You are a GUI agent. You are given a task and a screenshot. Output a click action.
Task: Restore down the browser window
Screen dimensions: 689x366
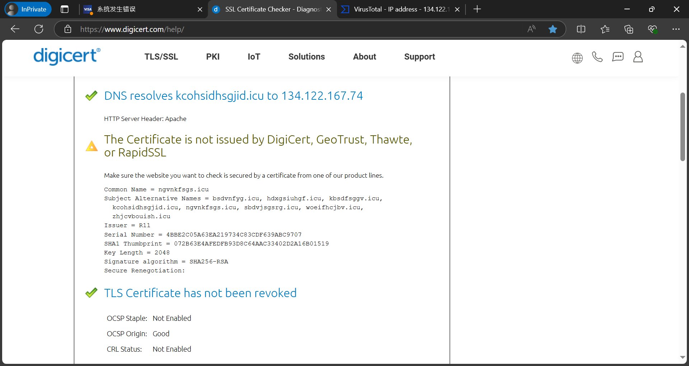pyautogui.click(x=652, y=9)
